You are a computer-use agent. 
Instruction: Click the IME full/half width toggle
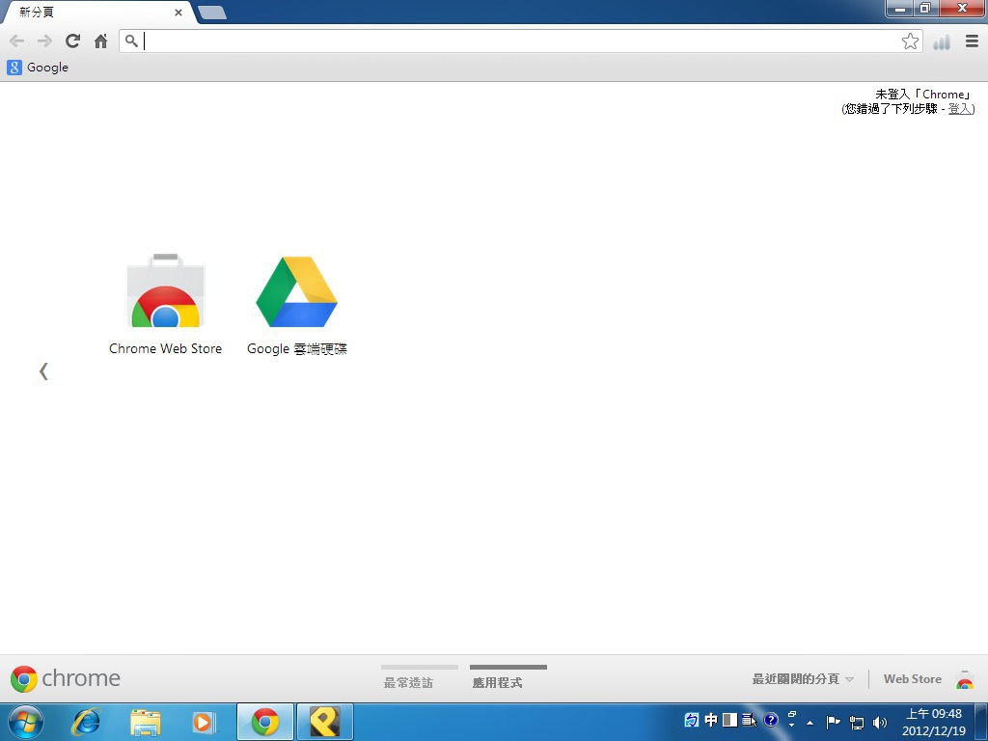click(x=730, y=720)
